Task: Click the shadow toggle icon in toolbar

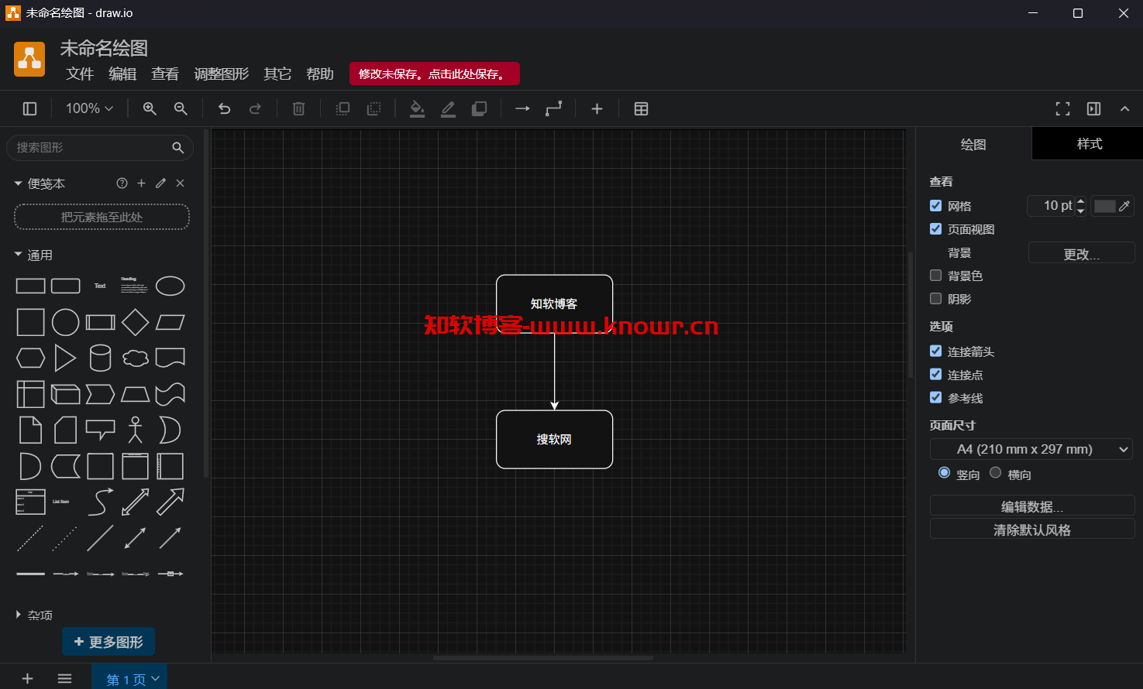Action: click(479, 109)
